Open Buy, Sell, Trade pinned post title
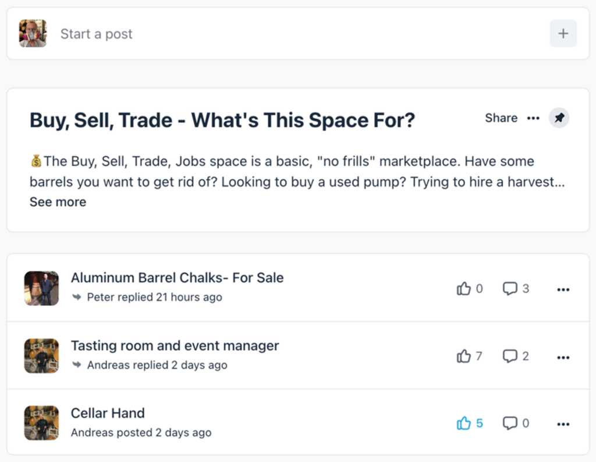Image resolution: width=596 pixels, height=462 pixels. pyautogui.click(x=222, y=121)
